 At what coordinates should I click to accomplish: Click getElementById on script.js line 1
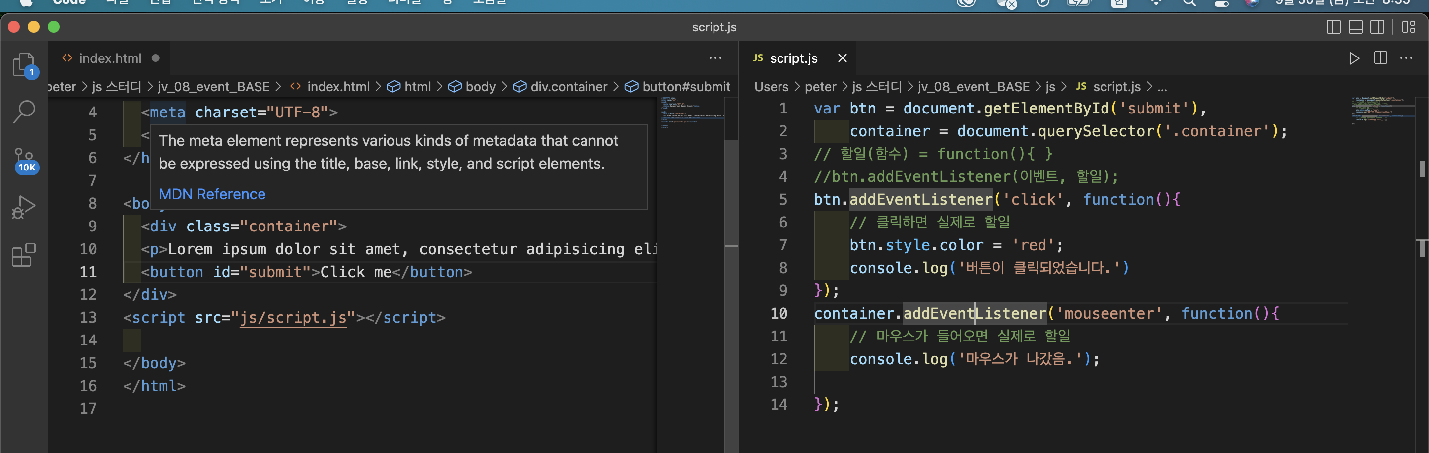pyautogui.click(x=1046, y=108)
